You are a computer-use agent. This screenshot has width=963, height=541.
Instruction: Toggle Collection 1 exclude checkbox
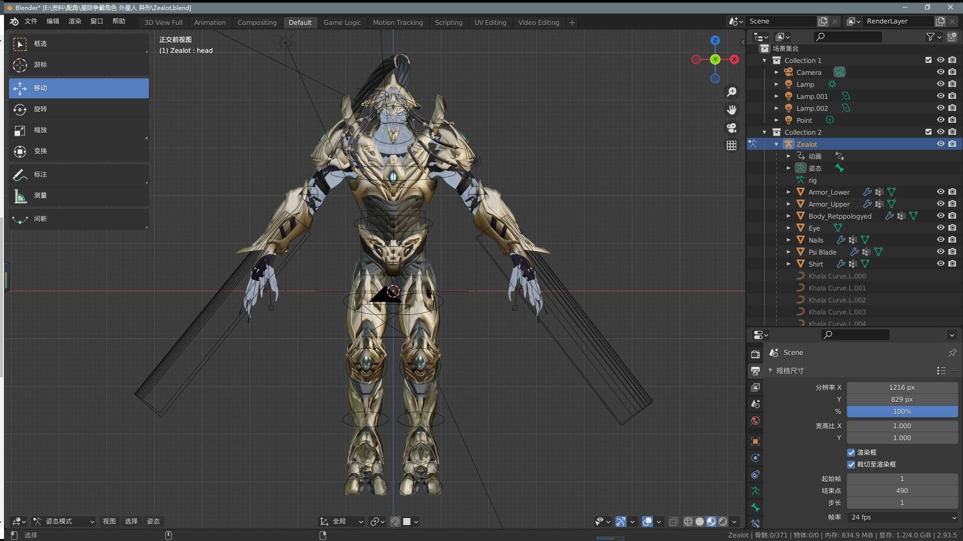click(x=929, y=60)
